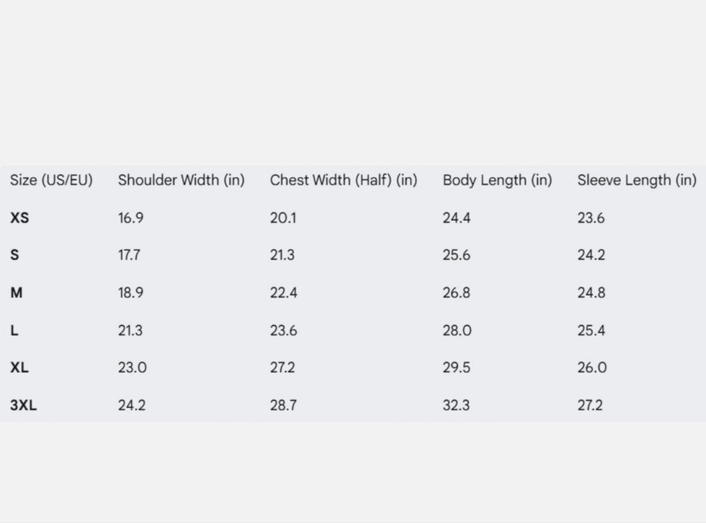Select the M size row label

(16, 293)
